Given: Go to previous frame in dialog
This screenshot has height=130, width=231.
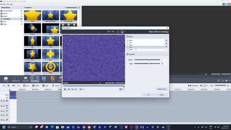Looking at the screenshot, I should pos(72,89).
